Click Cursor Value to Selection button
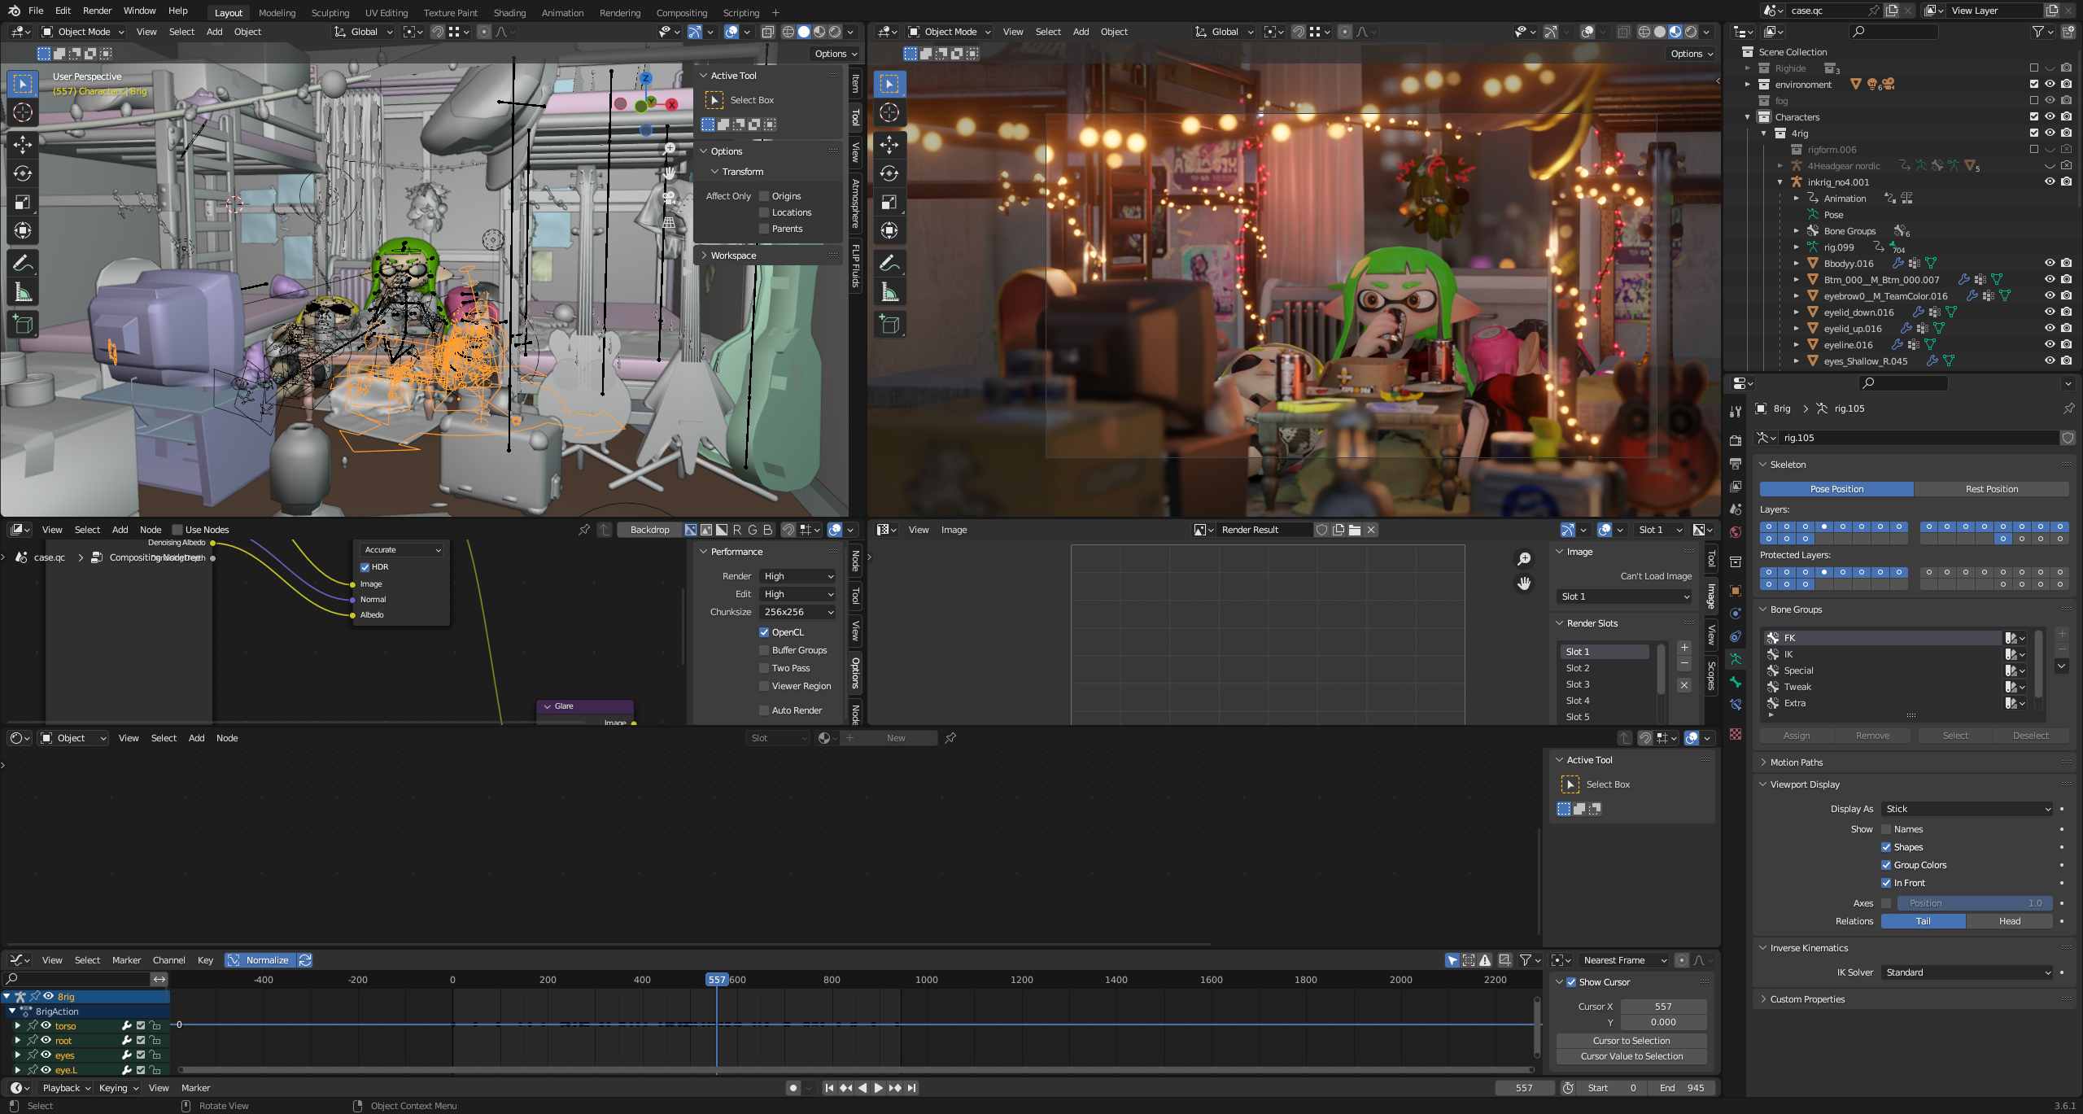2083x1114 pixels. [1631, 1056]
